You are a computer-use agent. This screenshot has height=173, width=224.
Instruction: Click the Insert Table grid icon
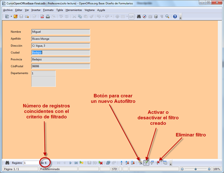[123, 16]
